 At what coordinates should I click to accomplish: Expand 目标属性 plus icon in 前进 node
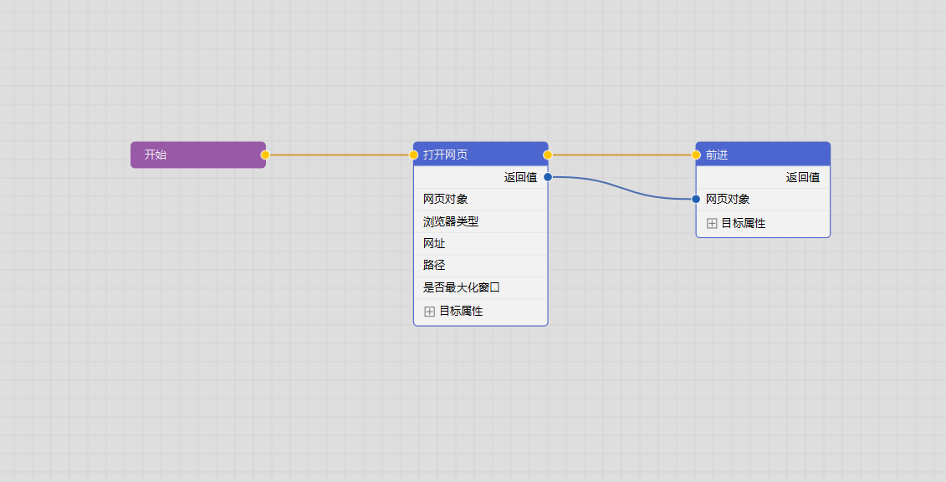click(x=712, y=224)
